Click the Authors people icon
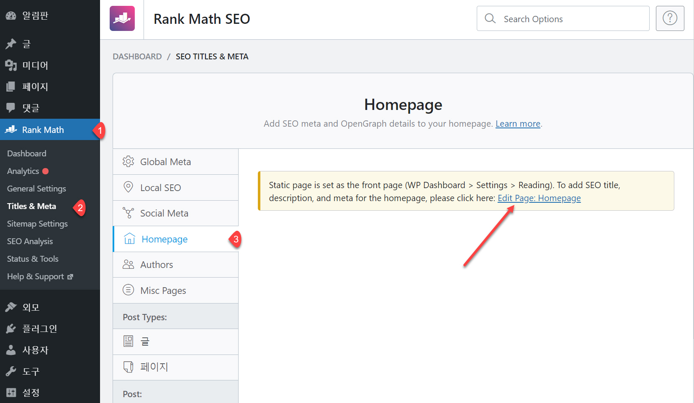This screenshot has width=694, height=403. [x=129, y=265]
